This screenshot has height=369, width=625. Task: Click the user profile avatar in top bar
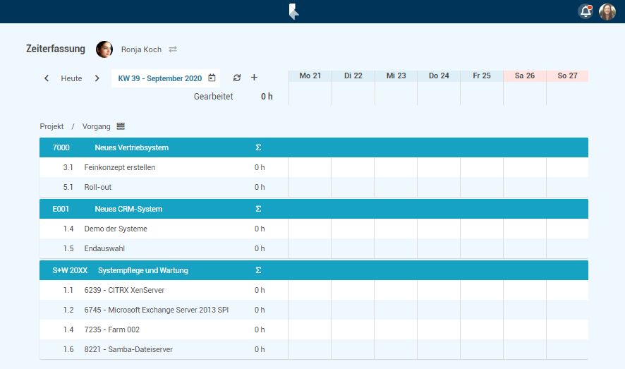(607, 11)
